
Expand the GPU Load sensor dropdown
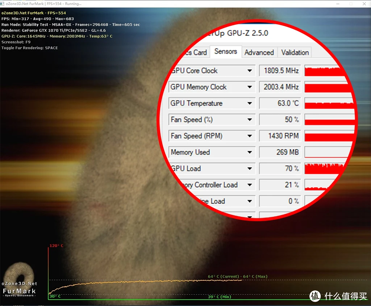point(250,169)
